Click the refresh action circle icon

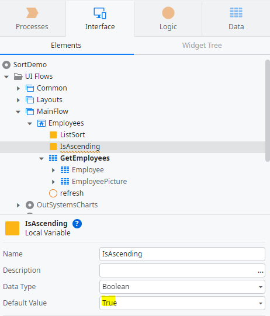pos(53,193)
